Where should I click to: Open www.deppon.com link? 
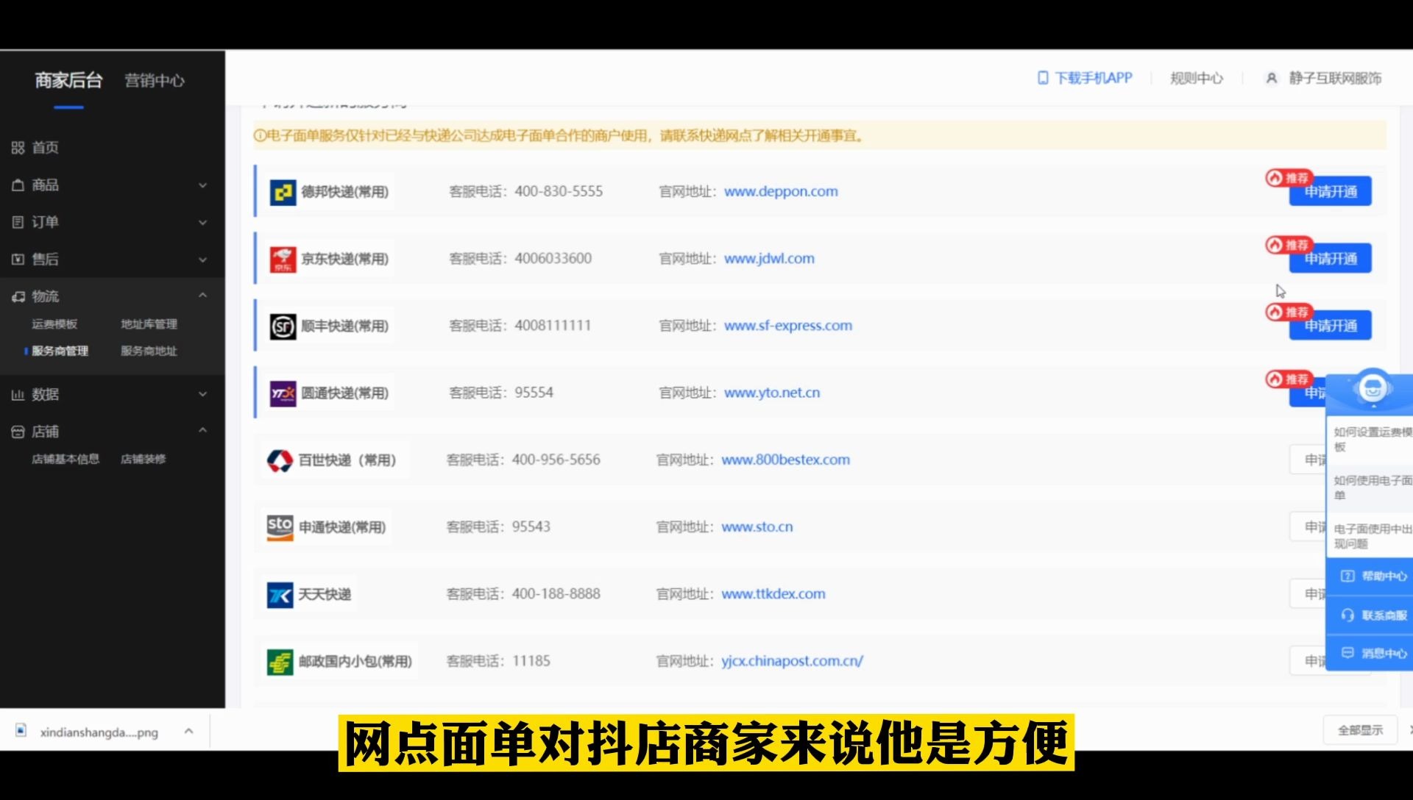pos(781,192)
